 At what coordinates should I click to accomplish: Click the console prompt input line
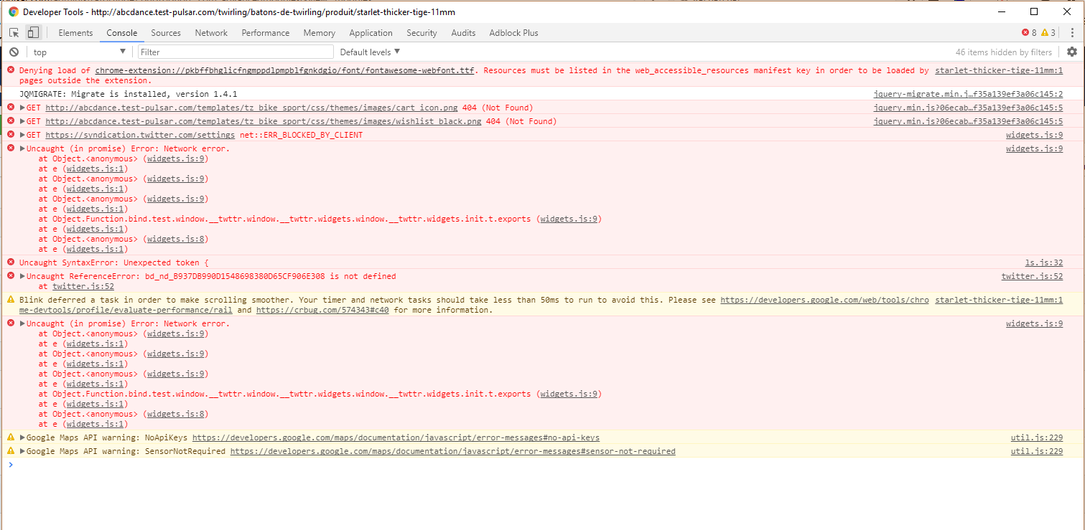[x=503, y=465]
